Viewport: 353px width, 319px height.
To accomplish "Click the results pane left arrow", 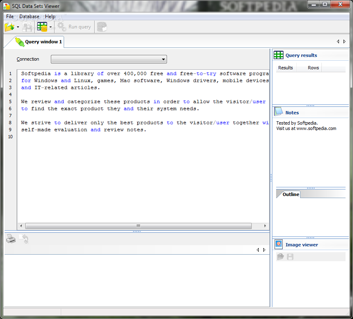I will click(258, 250).
